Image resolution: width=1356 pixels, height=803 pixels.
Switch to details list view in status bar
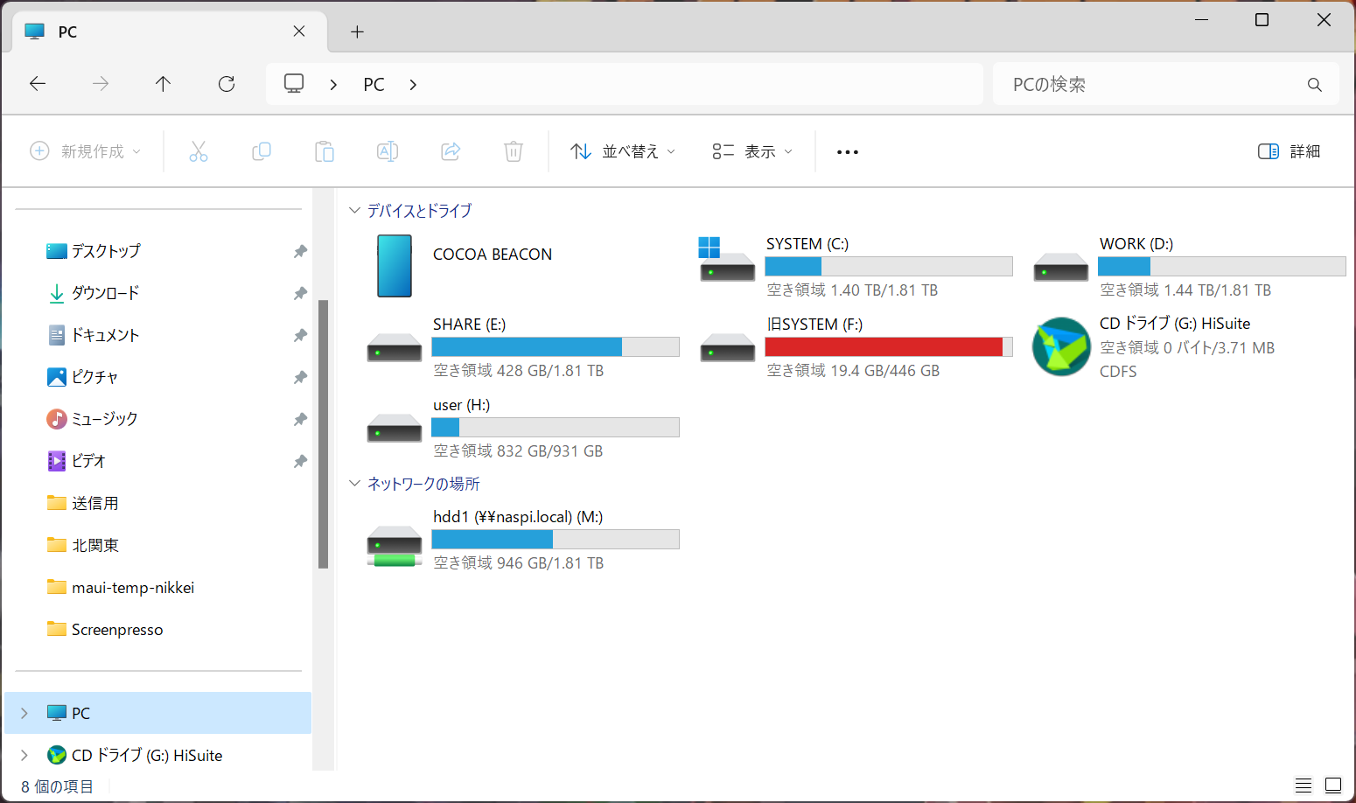pyautogui.click(x=1303, y=786)
